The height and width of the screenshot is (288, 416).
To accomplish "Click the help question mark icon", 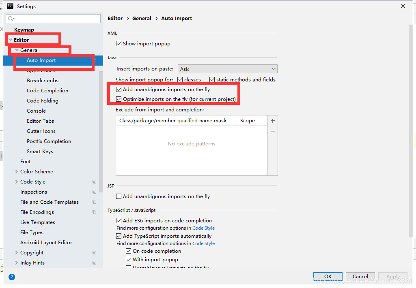I will pos(12,277).
